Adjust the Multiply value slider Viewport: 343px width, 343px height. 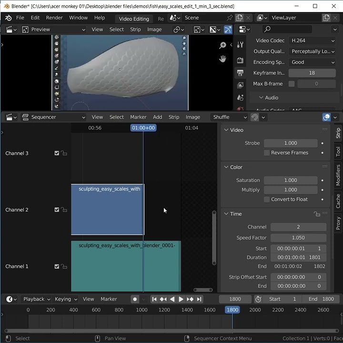click(x=291, y=190)
